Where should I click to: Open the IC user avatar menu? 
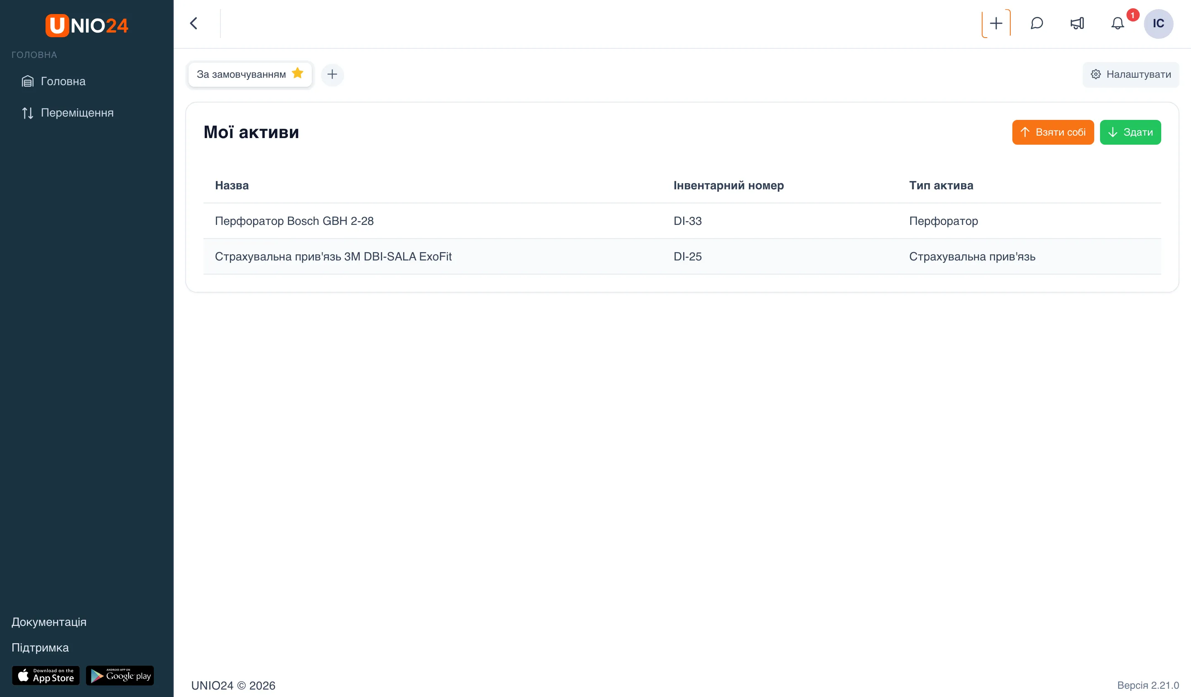coord(1158,23)
